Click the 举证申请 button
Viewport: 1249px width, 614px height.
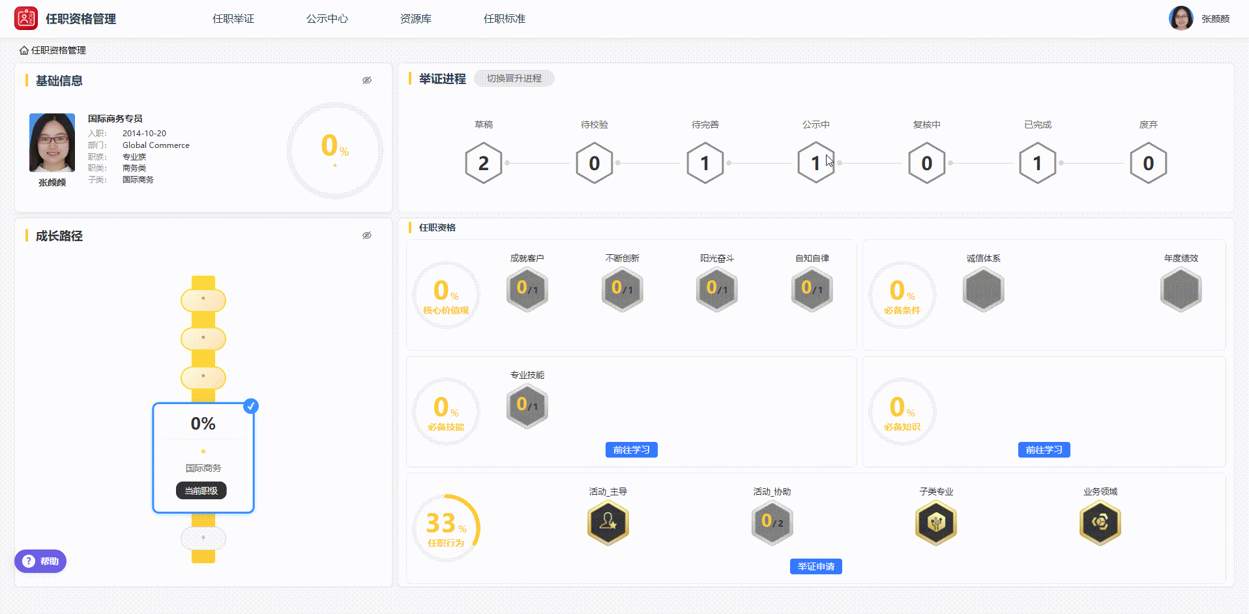click(816, 566)
